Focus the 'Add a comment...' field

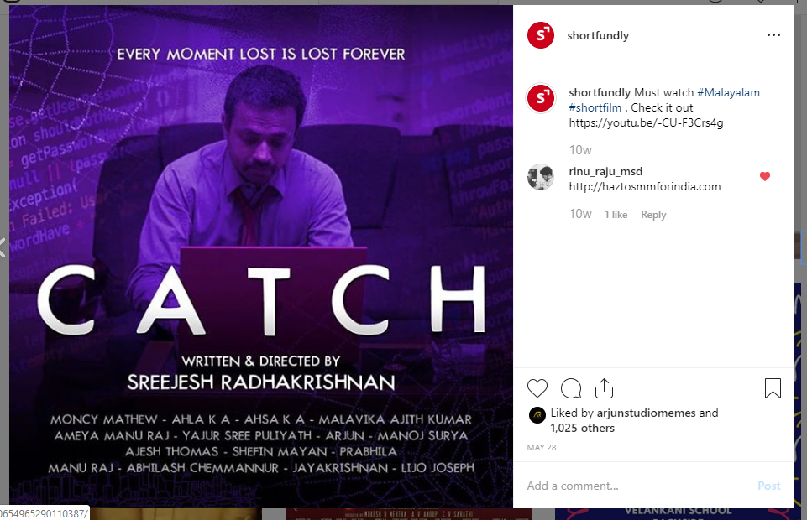coord(637,486)
